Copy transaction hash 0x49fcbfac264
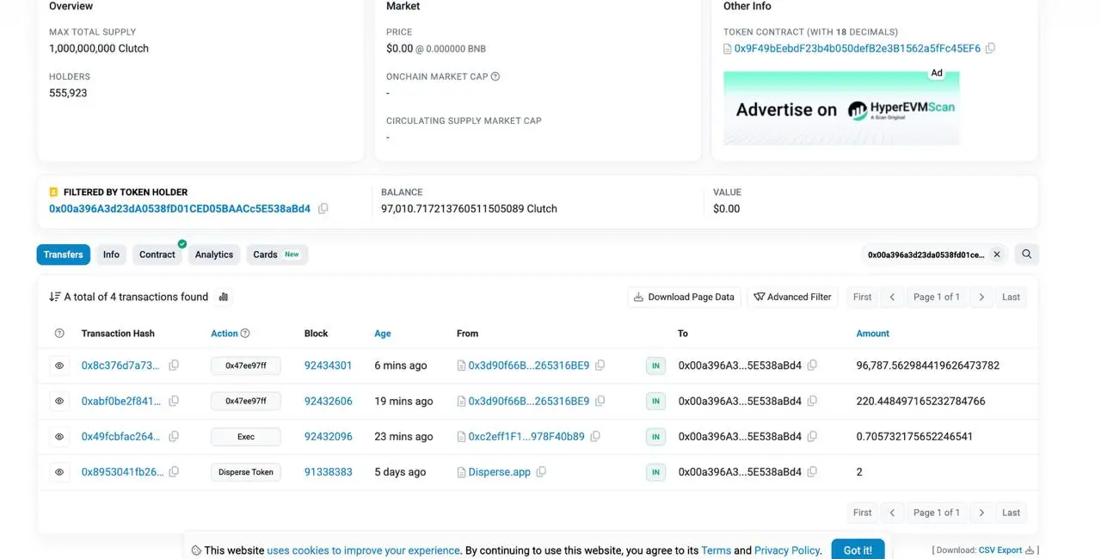 click(174, 437)
